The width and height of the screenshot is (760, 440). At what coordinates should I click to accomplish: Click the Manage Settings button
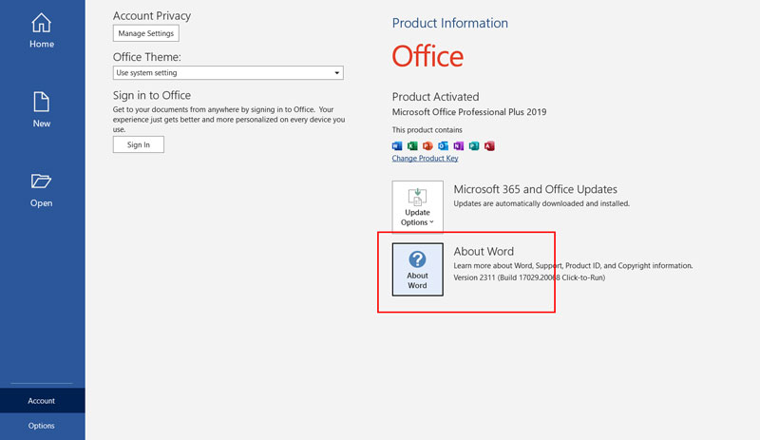(x=146, y=33)
